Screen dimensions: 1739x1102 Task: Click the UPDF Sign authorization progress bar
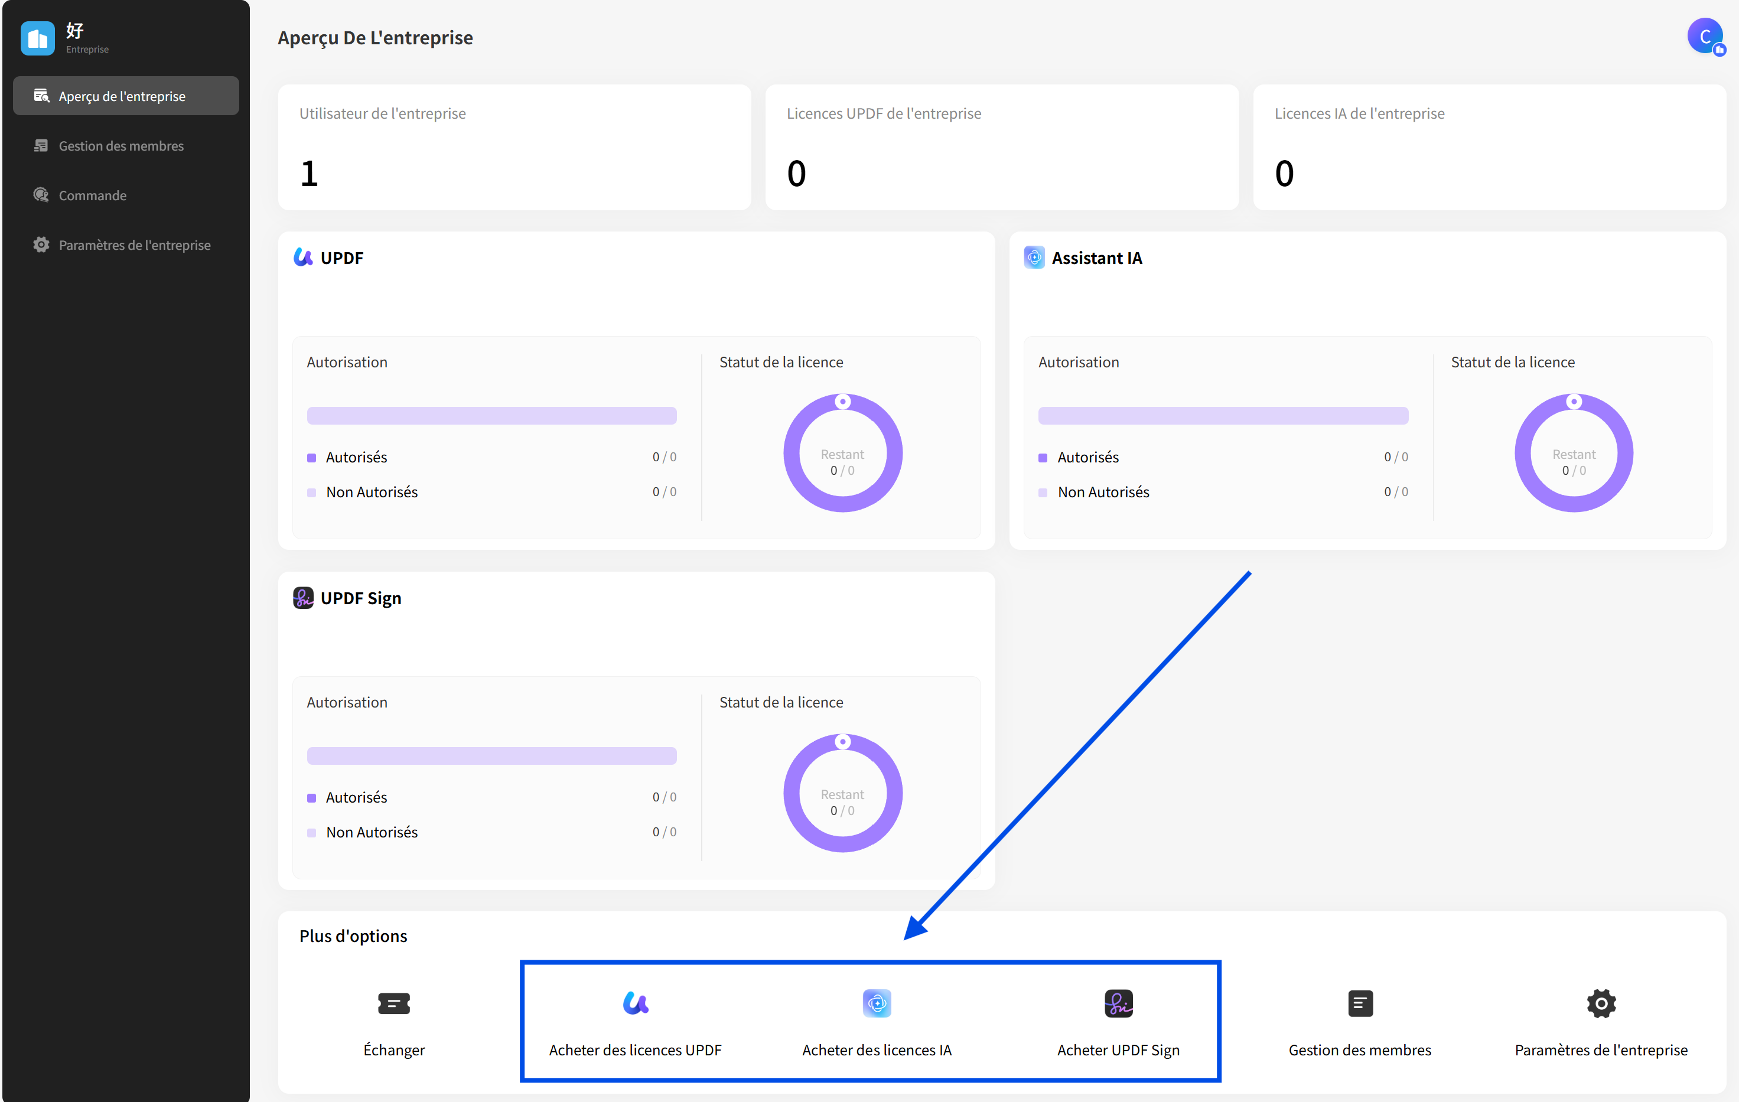492,755
